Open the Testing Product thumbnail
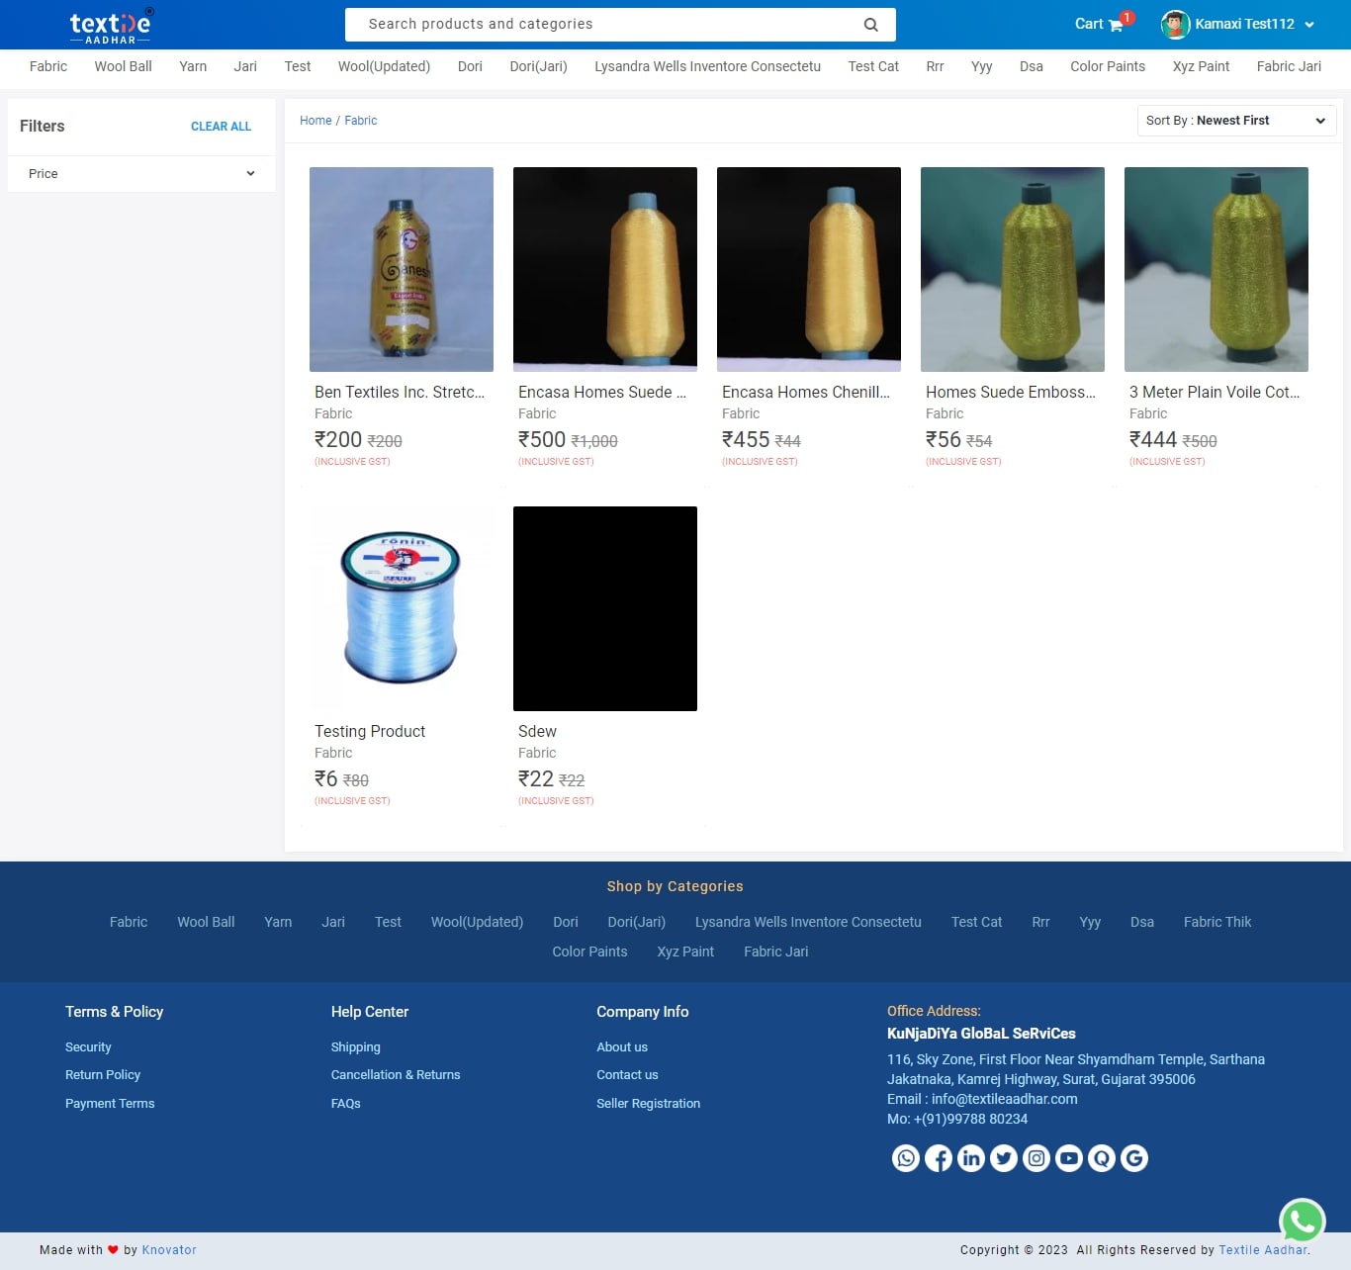Screen dimensions: 1351x1270 [x=401, y=608]
